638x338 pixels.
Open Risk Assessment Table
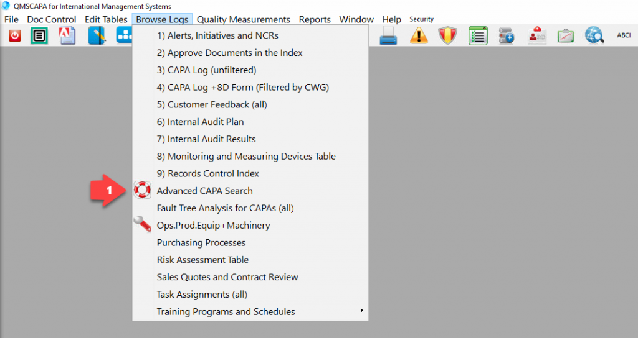coord(250,260)
